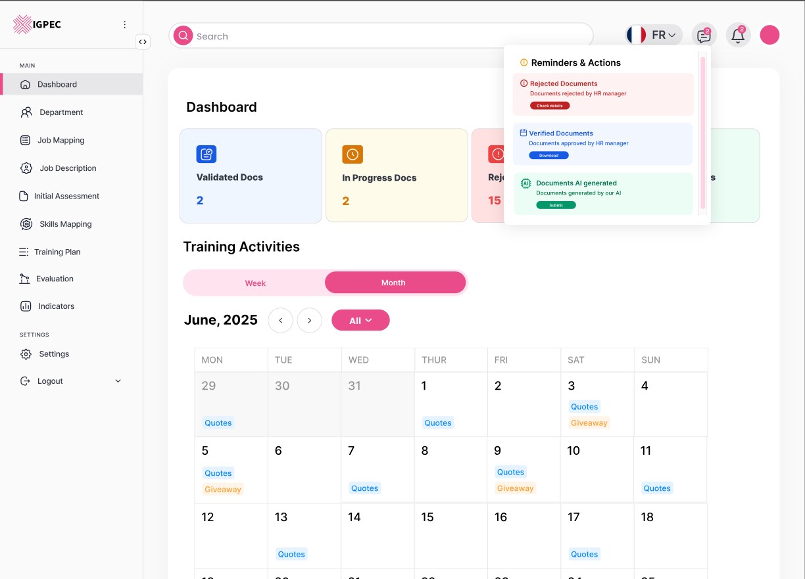The image size is (805, 579).
Task: Click Check details for rejected documents
Action: click(x=550, y=106)
